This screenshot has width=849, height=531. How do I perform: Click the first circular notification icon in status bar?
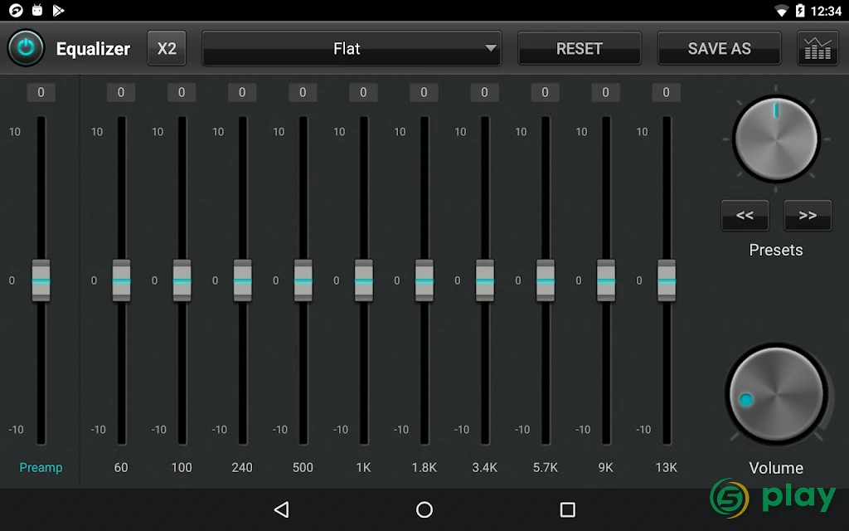click(17, 10)
